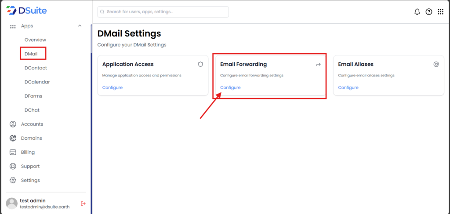This screenshot has height=214, width=450.
Task: Open Accounts in the sidebar
Action: point(32,124)
